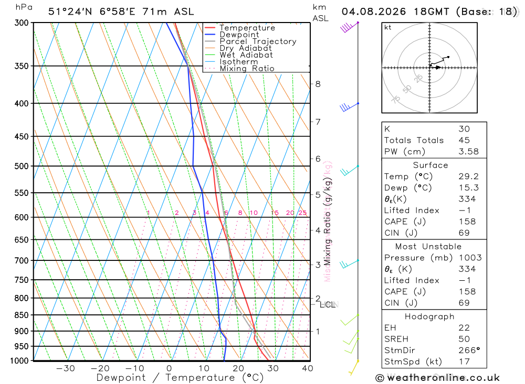
Task: Click the 'kt' label in hodograph
Action: tap(388, 27)
